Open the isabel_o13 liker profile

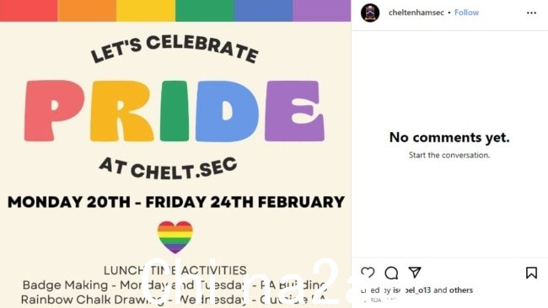[x=411, y=290]
